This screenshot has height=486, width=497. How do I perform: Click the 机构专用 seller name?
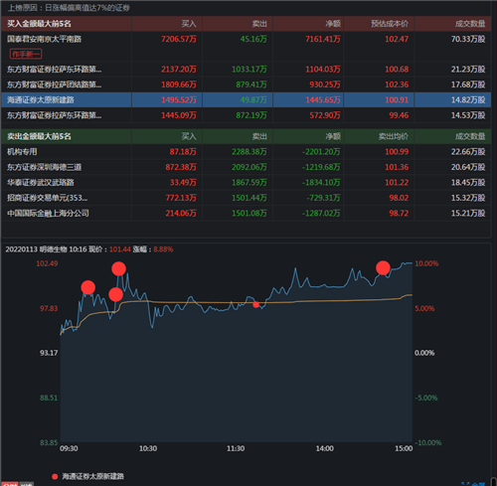(22, 152)
